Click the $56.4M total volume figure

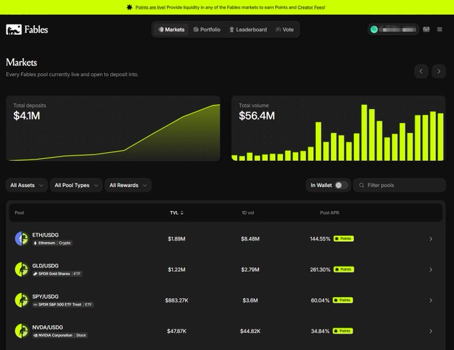pyautogui.click(x=257, y=116)
